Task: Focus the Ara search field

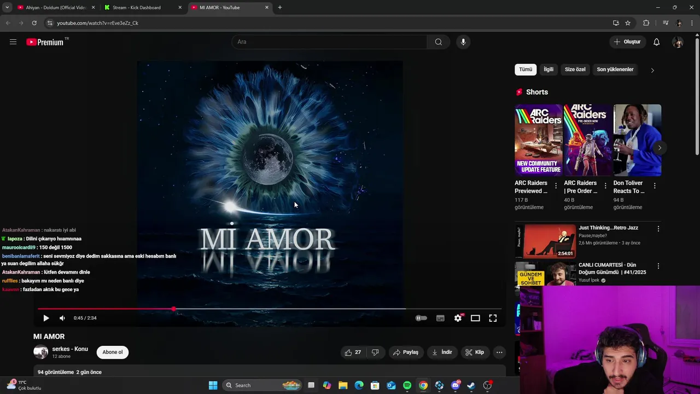Action: (330, 42)
